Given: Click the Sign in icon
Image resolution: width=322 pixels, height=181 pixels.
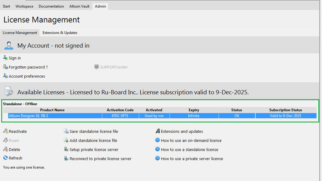Looking at the screenshot, I should 5,58.
